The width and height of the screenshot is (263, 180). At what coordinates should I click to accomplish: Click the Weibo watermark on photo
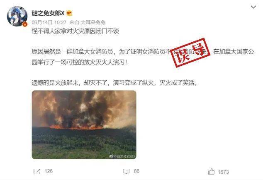click(x=122, y=156)
